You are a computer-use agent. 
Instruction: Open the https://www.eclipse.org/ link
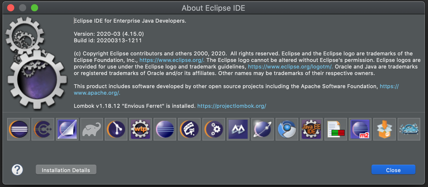click(172, 60)
